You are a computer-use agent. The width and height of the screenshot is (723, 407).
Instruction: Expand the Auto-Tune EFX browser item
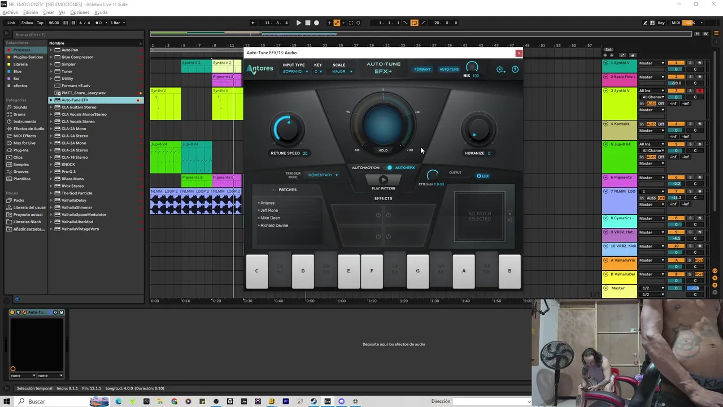tap(51, 100)
